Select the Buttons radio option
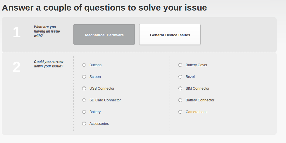Image resolution: width=286 pixels, height=143 pixels. coord(84,65)
